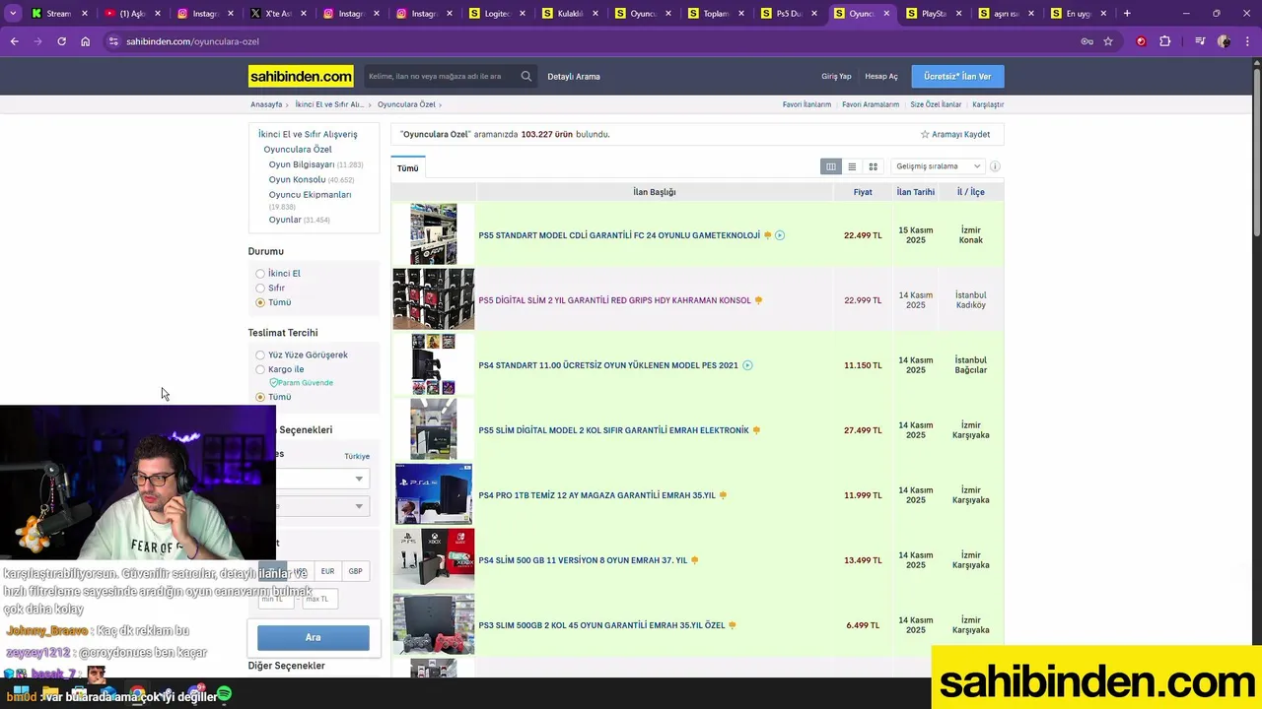Reload the sahibinden page
The image size is (1262, 709).
pyautogui.click(x=61, y=41)
